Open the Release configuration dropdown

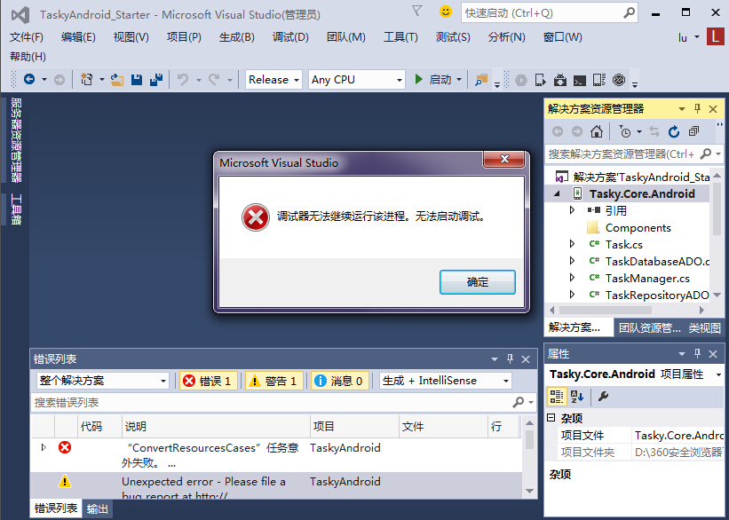coord(273,80)
